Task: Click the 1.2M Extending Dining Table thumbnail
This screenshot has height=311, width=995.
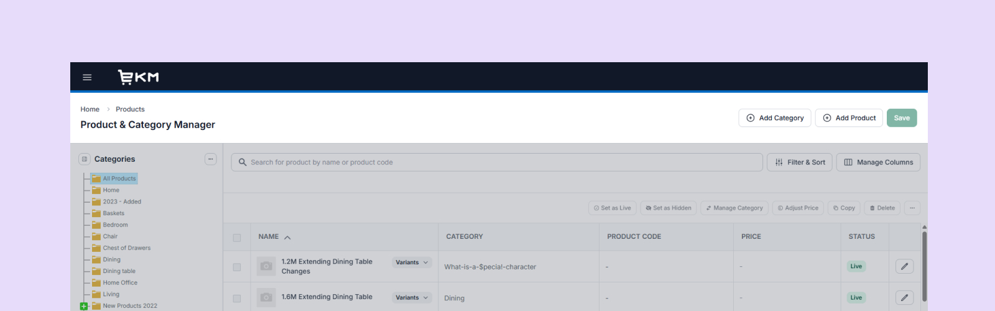Action: coord(266,266)
